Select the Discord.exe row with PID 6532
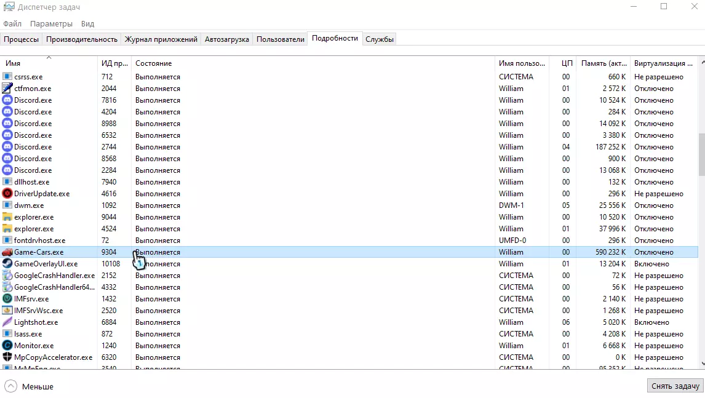The image size is (705, 398). click(x=349, y=135)
